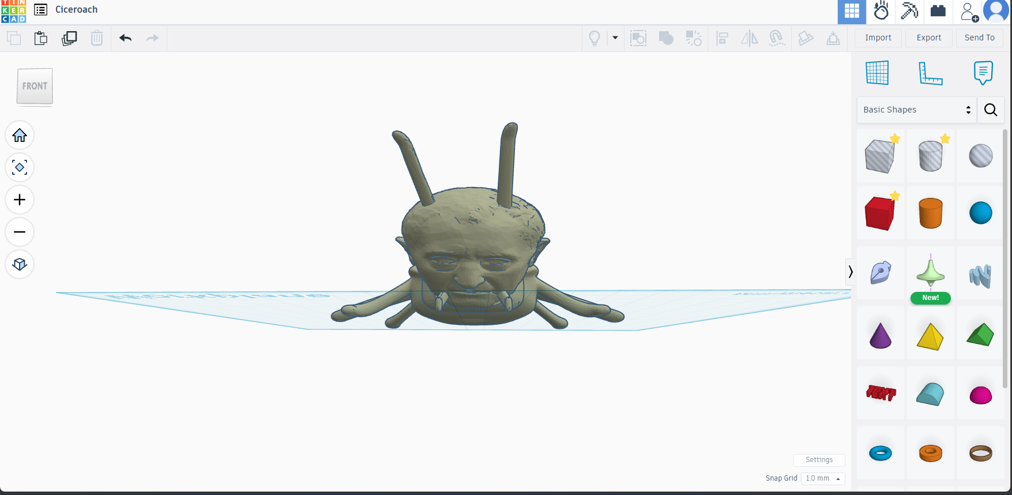Click the Export button
Screen dimensions: 1012x495
click(x=929, y=37)
